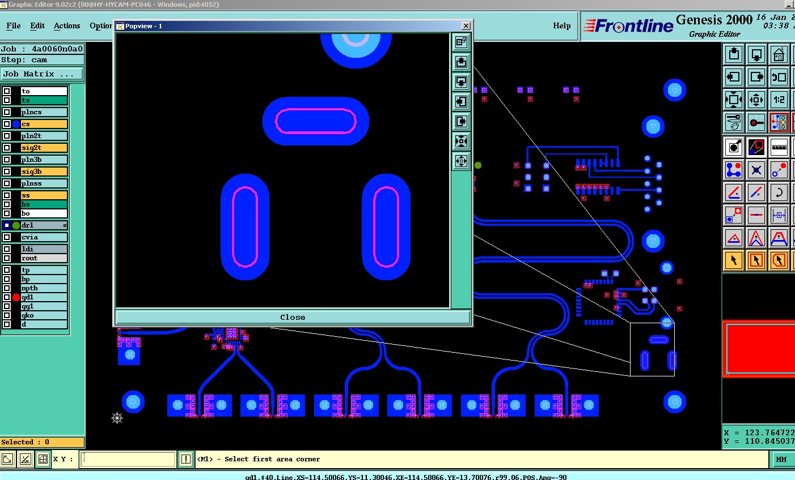Open the Actions menu
795x480 pixels.
pos(67,25)
